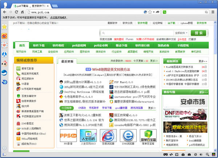The height and width of the screenshot is (158, 218).
Task: Click the scrollbar down arrow
Action: pos(215,150)
